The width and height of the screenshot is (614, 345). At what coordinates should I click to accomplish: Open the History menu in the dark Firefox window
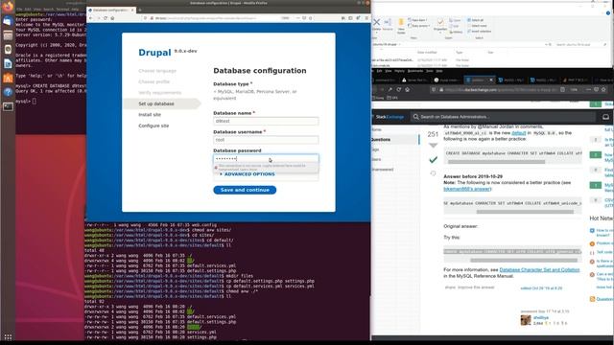[399, 71]
